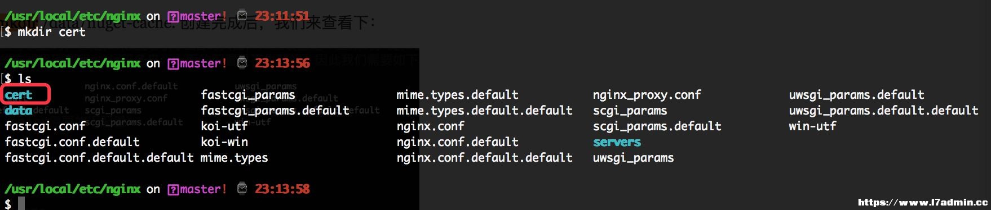This screenshot has height=210, width=991.
Task: Click the git branch icon before first master!
Action: [174, 16]
